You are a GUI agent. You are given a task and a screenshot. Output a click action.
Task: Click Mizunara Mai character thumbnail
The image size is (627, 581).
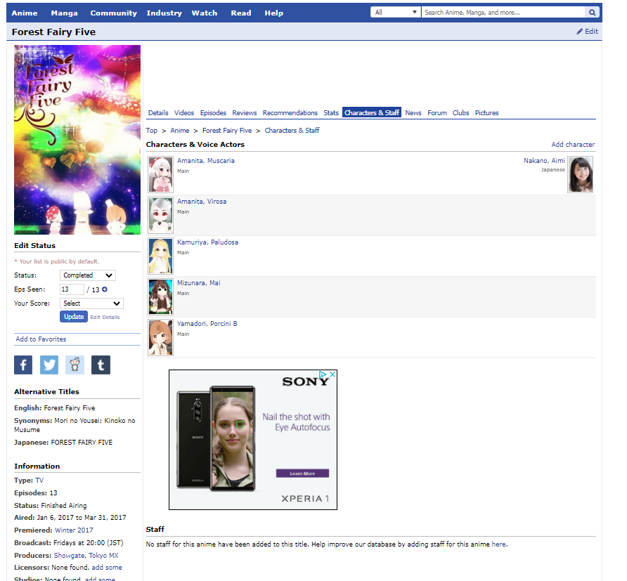tap(161, 297)
